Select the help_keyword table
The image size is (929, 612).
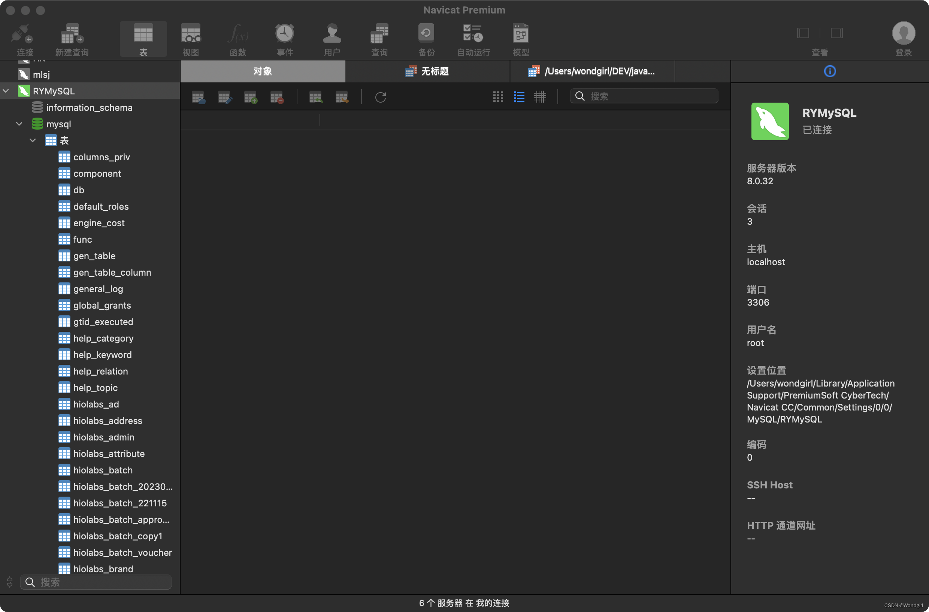pos(90,354)
